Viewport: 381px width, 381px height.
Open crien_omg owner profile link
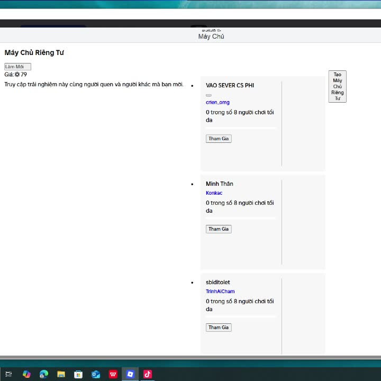pos(217,102)
